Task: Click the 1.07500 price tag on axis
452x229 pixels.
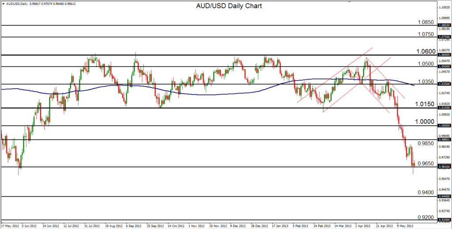Action: point(444,37)
